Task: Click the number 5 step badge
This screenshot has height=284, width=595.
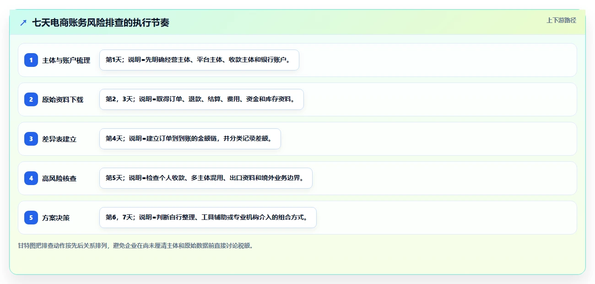Action: pyautogui.click(x=31, y=218)
